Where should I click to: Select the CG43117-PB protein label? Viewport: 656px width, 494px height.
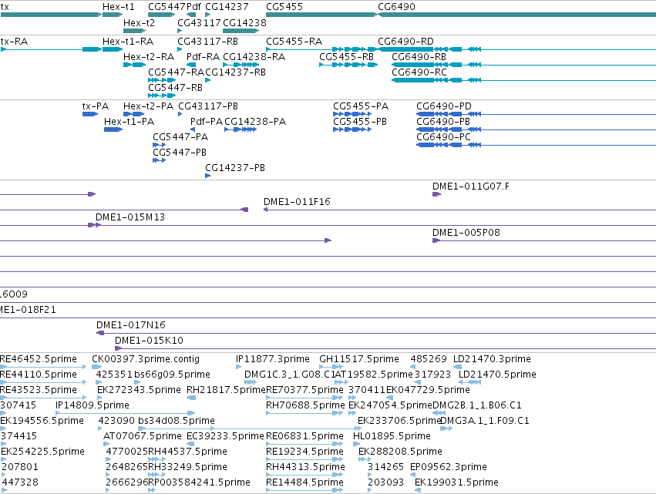[208, 106]
